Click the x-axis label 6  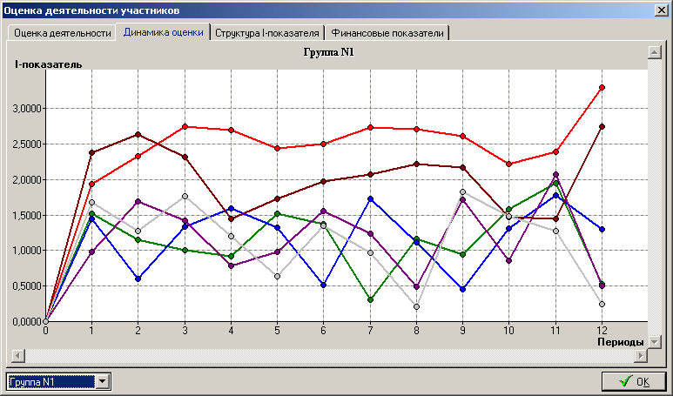pyautogui.click(x=324, y=331)
